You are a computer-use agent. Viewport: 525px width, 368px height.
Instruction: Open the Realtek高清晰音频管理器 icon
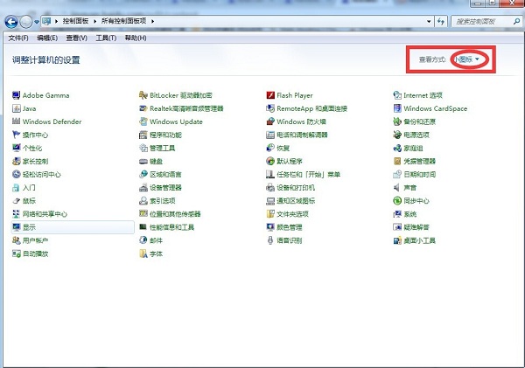point(143,108)
